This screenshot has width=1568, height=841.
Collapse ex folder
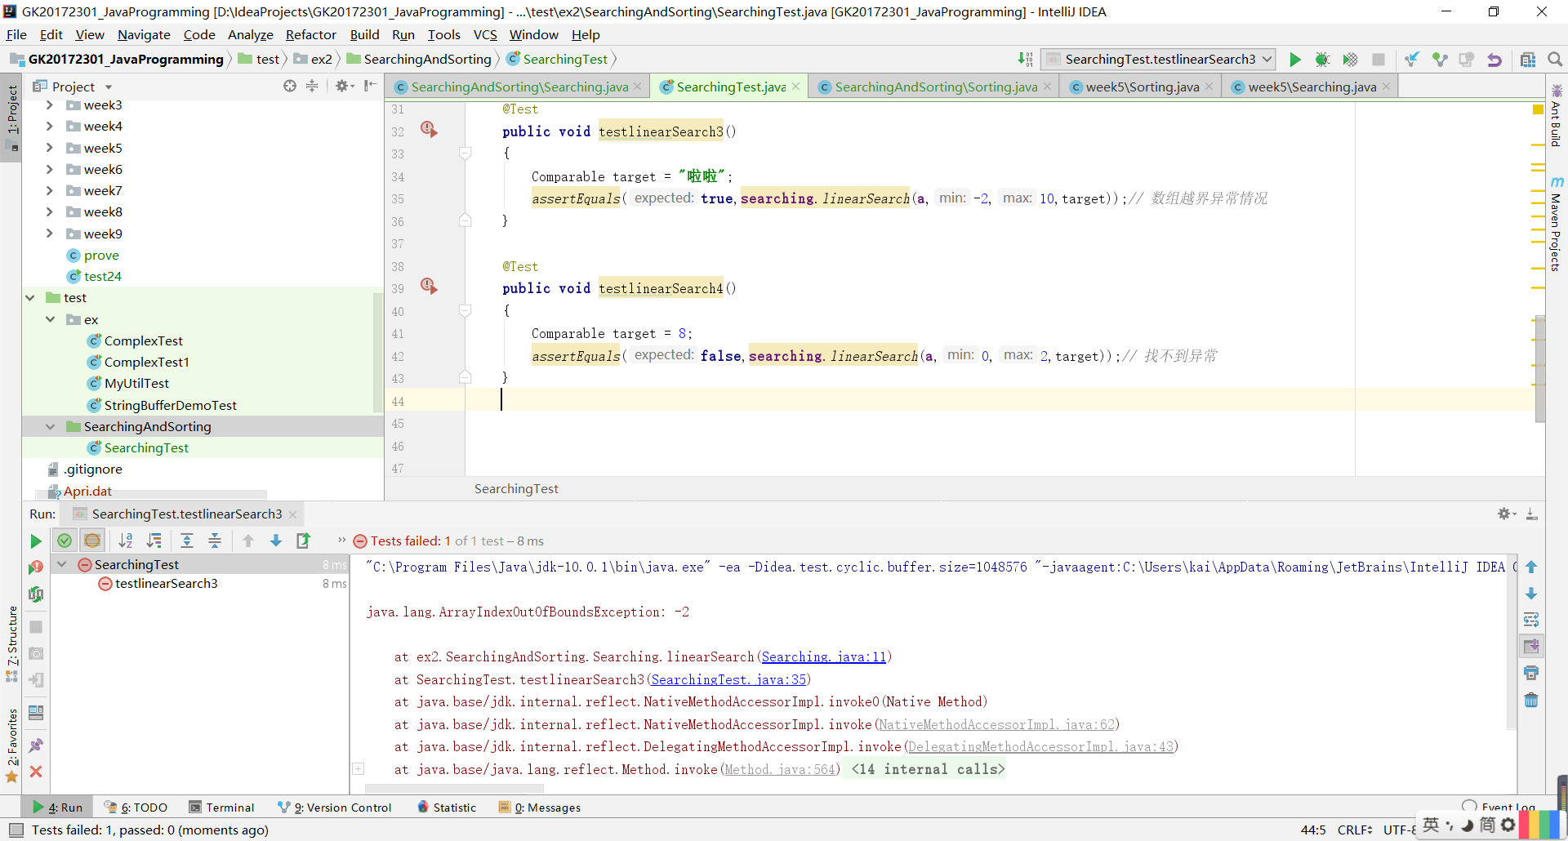(x=50, y=320)
